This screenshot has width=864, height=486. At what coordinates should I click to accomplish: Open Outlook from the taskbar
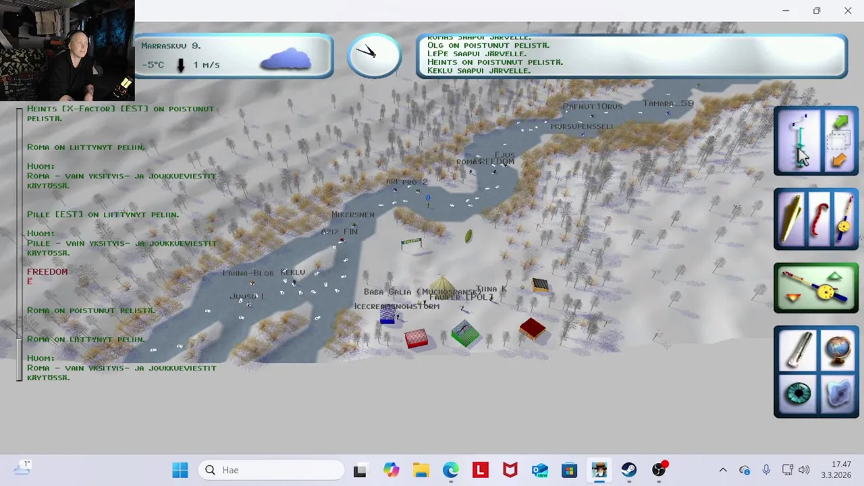[x=539, y=470]
